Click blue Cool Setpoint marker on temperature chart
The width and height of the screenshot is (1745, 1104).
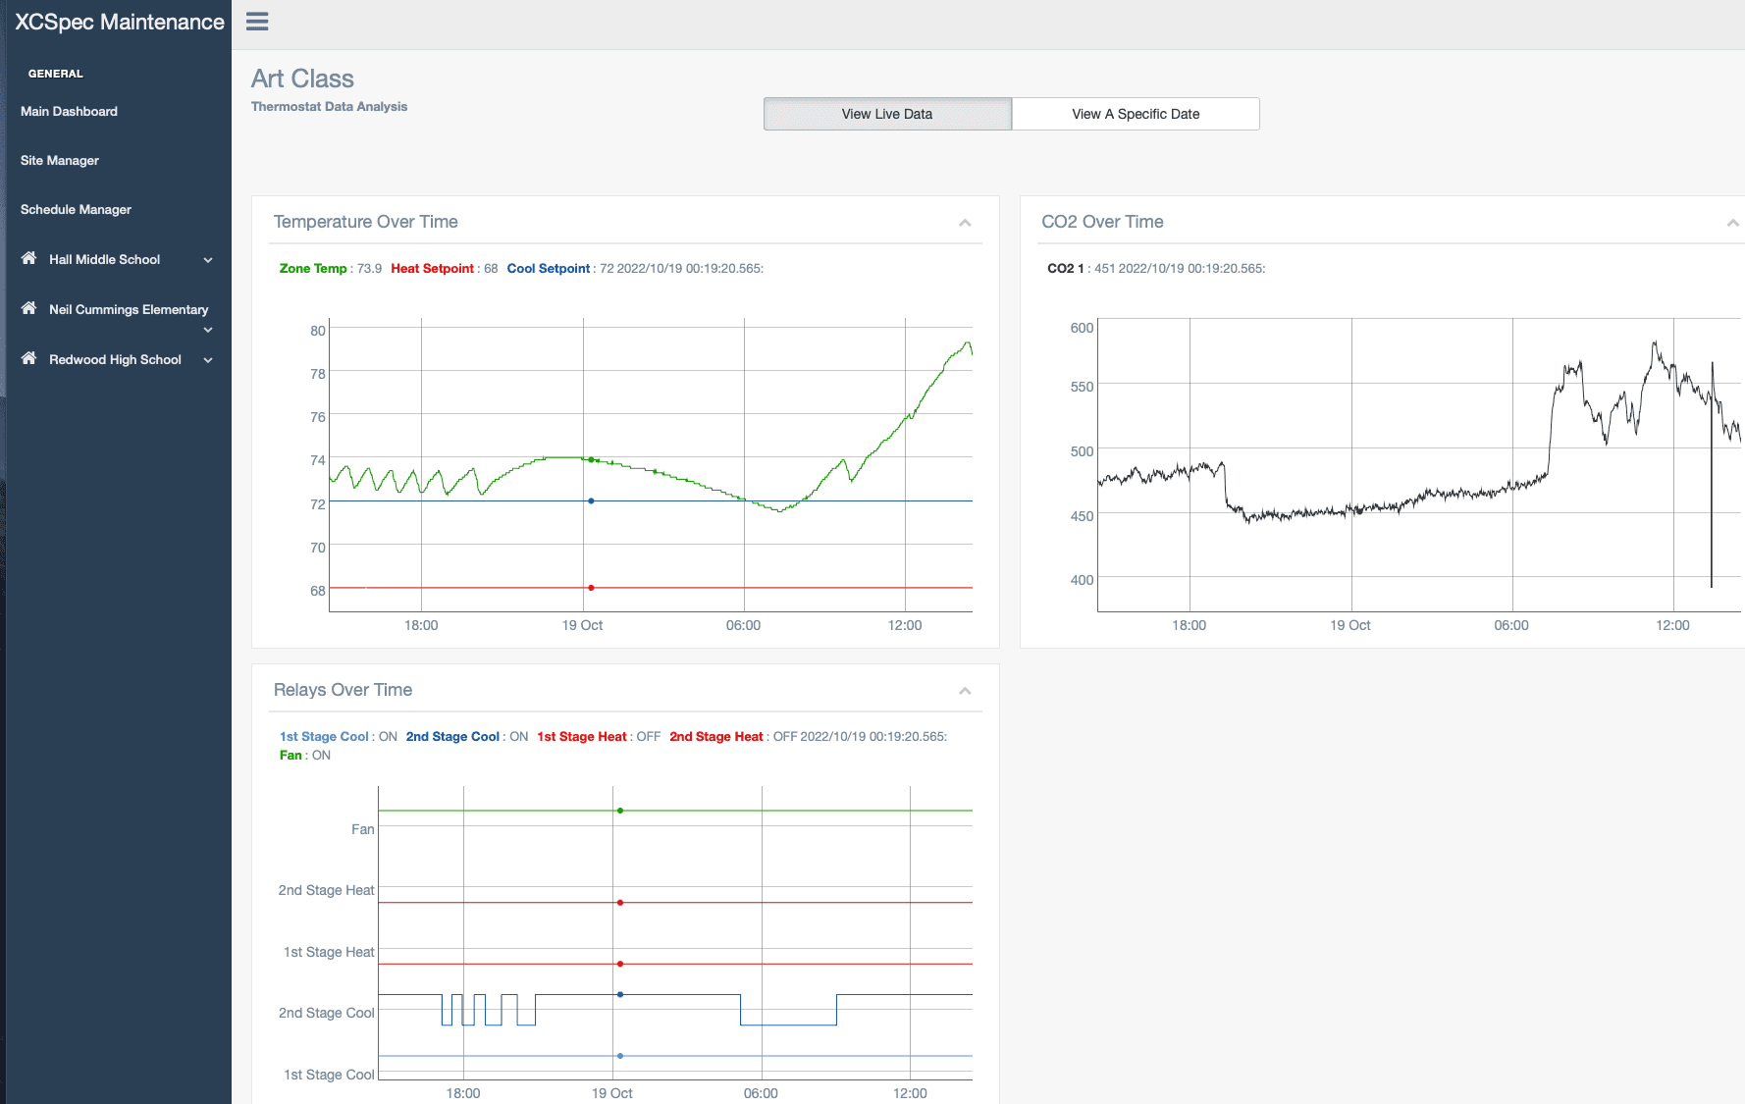(591, 501)
